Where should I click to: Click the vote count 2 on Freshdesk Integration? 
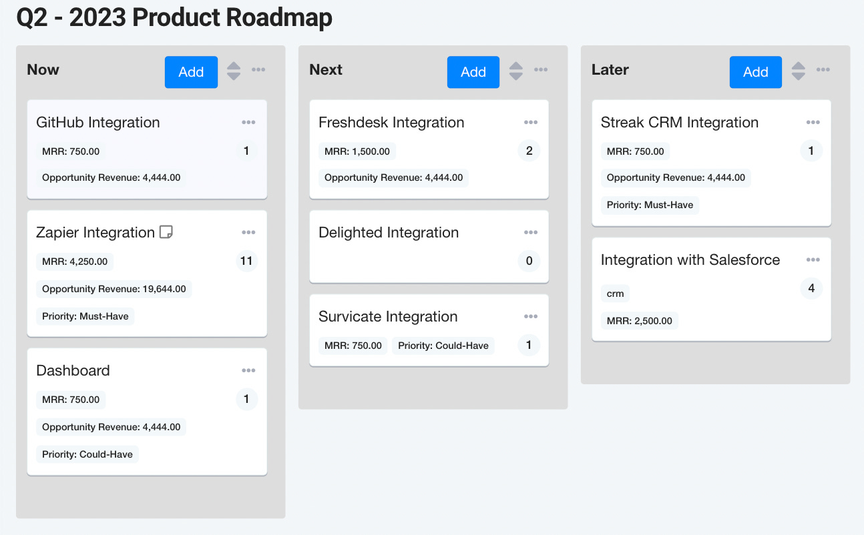coord(529,151)
